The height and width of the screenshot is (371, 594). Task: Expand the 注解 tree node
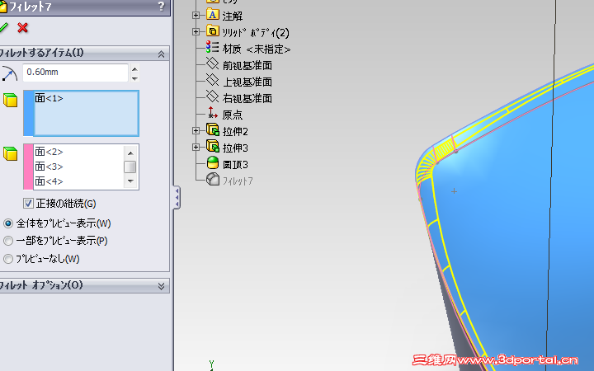pos(196,16)
